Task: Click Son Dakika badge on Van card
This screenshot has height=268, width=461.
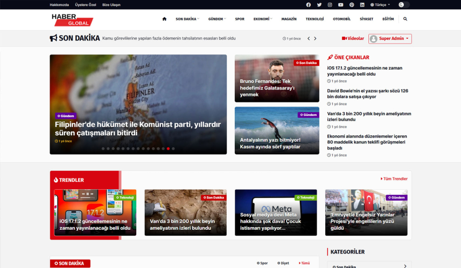Action: [214, 197]
